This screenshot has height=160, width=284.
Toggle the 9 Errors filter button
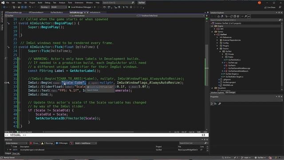tap(34, 143)
